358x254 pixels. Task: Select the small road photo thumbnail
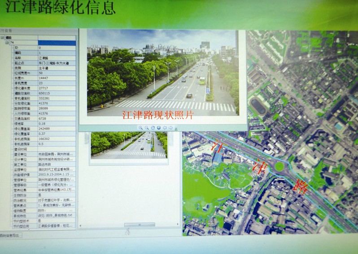pos(128,145)
